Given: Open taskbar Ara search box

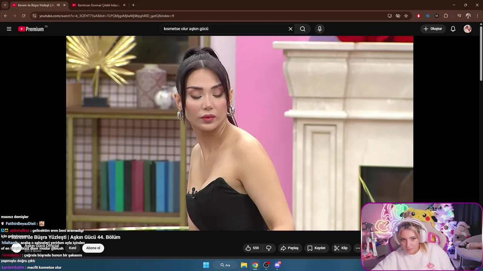Looking at the screenshot, I should [x=225, y=265].
